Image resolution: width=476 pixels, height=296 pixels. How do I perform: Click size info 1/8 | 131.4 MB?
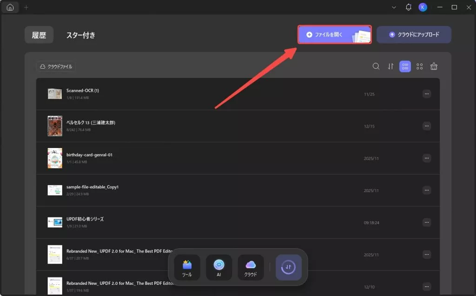pyautogui.click(x=78, y=98)
